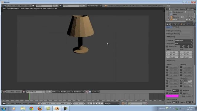197x111 pixels.
Task: Switch to Object properties tab icon
Action: pos(181,24)
